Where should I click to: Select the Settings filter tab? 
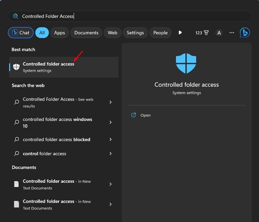point(135,33)
